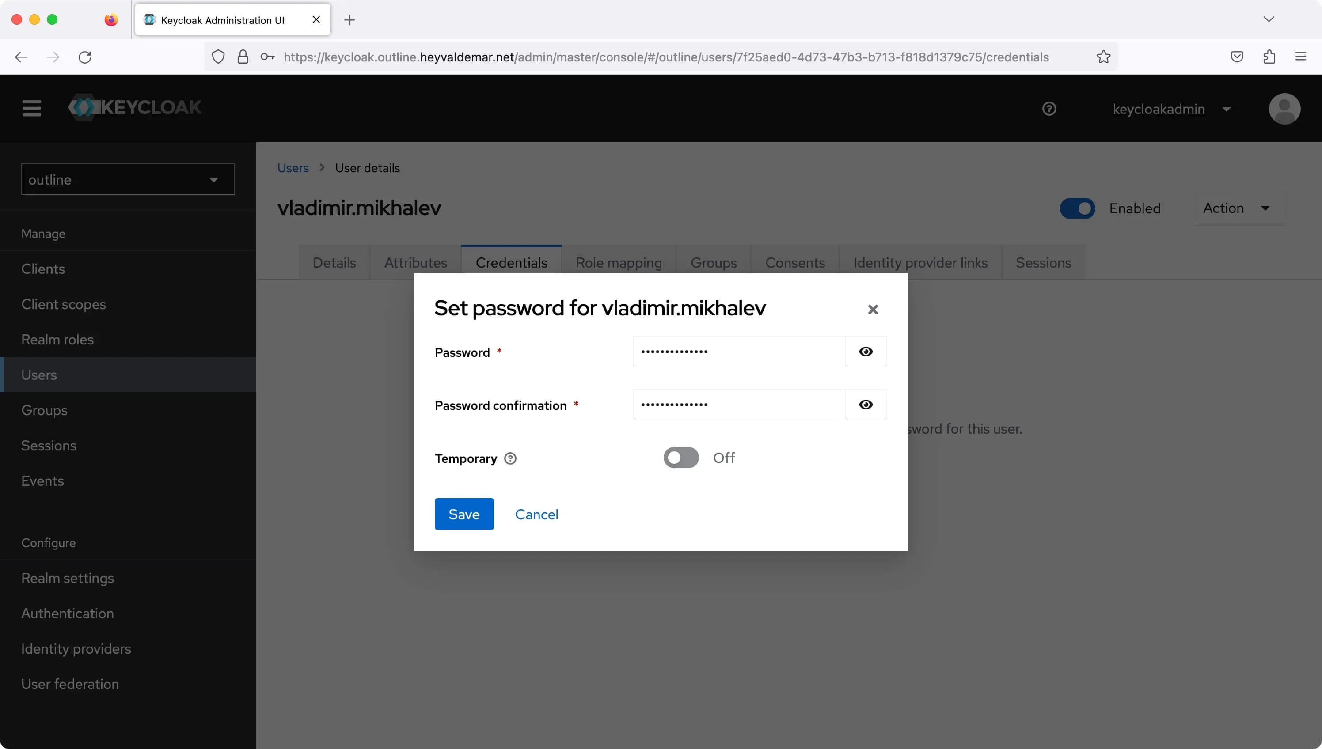Viewport: 1322px width, 749px height.
Task: Open the outline realm selector
Action: pyautogui.click(x=128, y=180)
